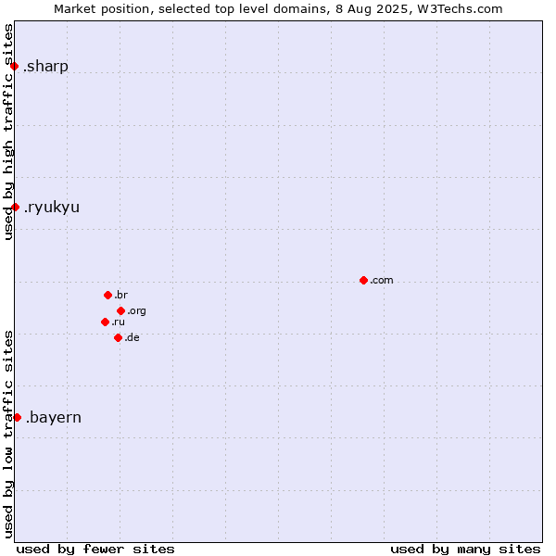Click the '.bayern' label text

54,417
